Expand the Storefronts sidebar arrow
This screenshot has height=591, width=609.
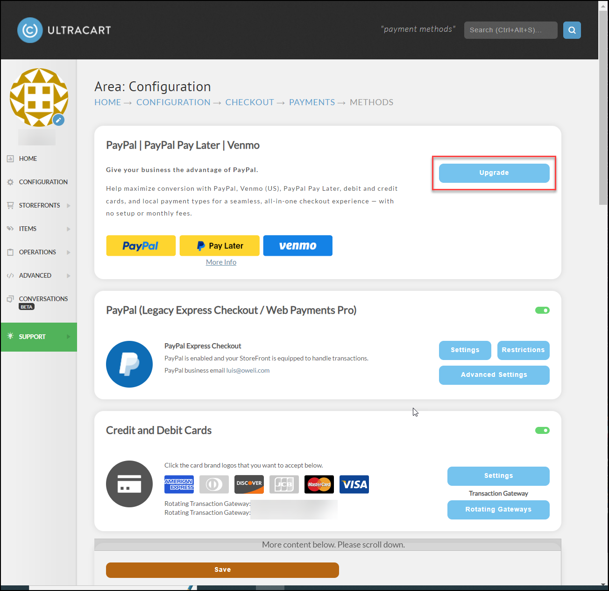coord(69,206)
